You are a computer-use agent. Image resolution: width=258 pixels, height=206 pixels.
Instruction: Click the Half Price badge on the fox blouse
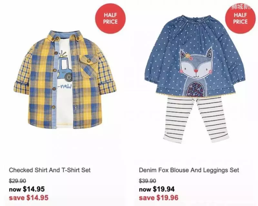[241, 18]
